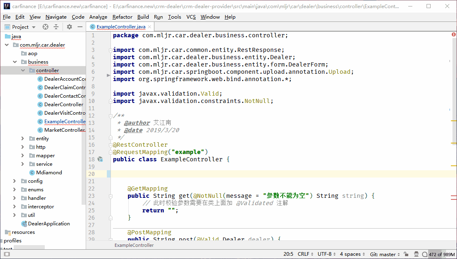Collapse the controller folder
457x259 pixels.
point(23,71)
